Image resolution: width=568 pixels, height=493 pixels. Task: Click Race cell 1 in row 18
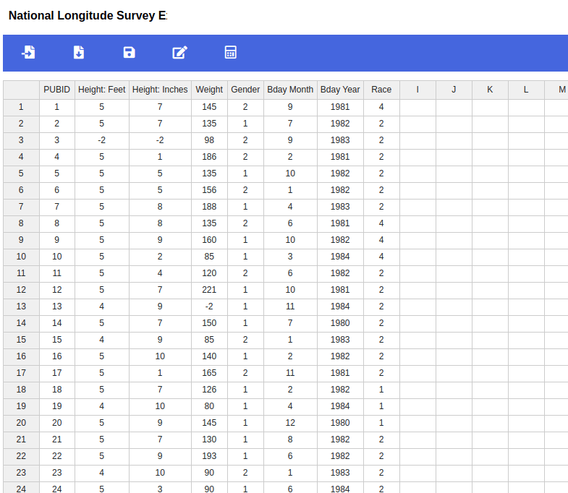tap(381, 390)
